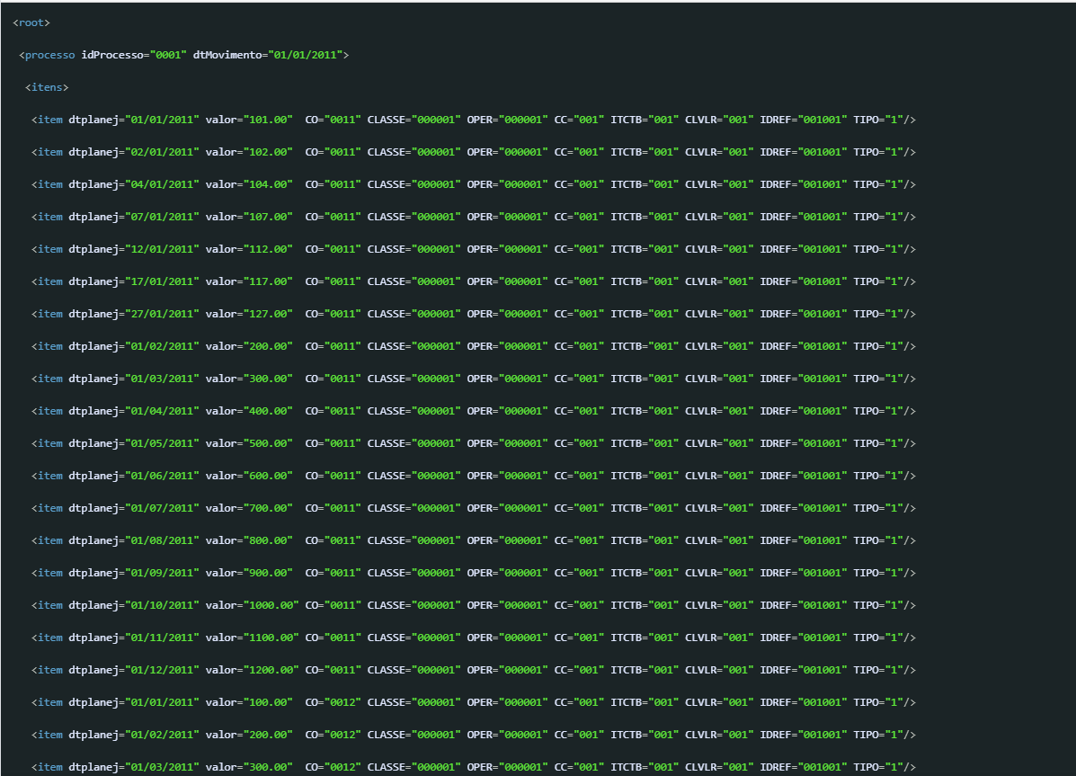
Task: Click CO "0011" in the valor 1200.00 row
Action: [x=342, y=670]
